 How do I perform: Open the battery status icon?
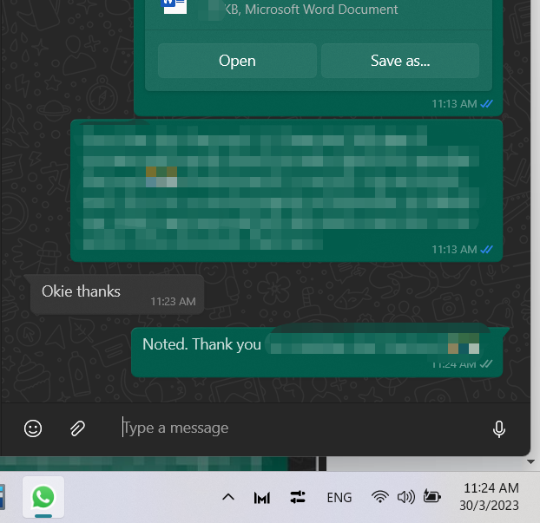(431, 496)
